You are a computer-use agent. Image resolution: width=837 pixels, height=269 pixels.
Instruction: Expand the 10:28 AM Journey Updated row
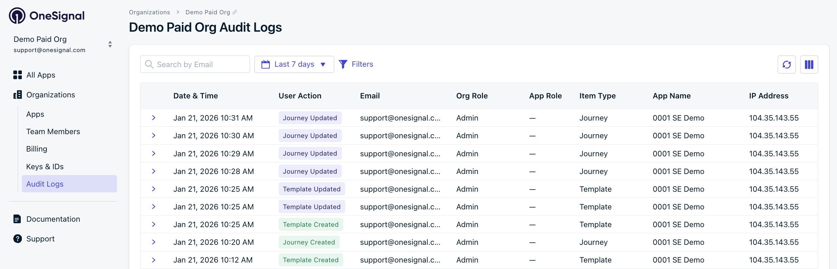tap(153, 171)
